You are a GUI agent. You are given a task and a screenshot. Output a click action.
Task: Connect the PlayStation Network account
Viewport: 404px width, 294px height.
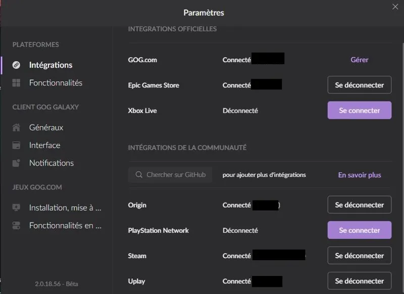359,230
